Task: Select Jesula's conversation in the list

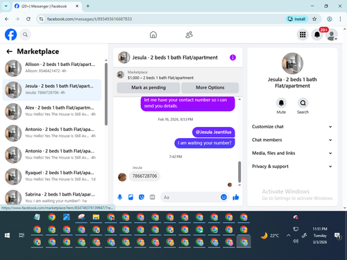Action: pos(52,90)
